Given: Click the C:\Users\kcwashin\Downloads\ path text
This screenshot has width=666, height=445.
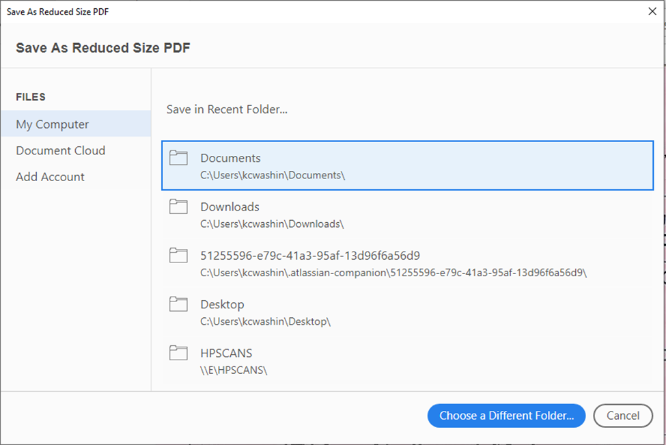Looking at the screenshot, I should pos(272,224).
